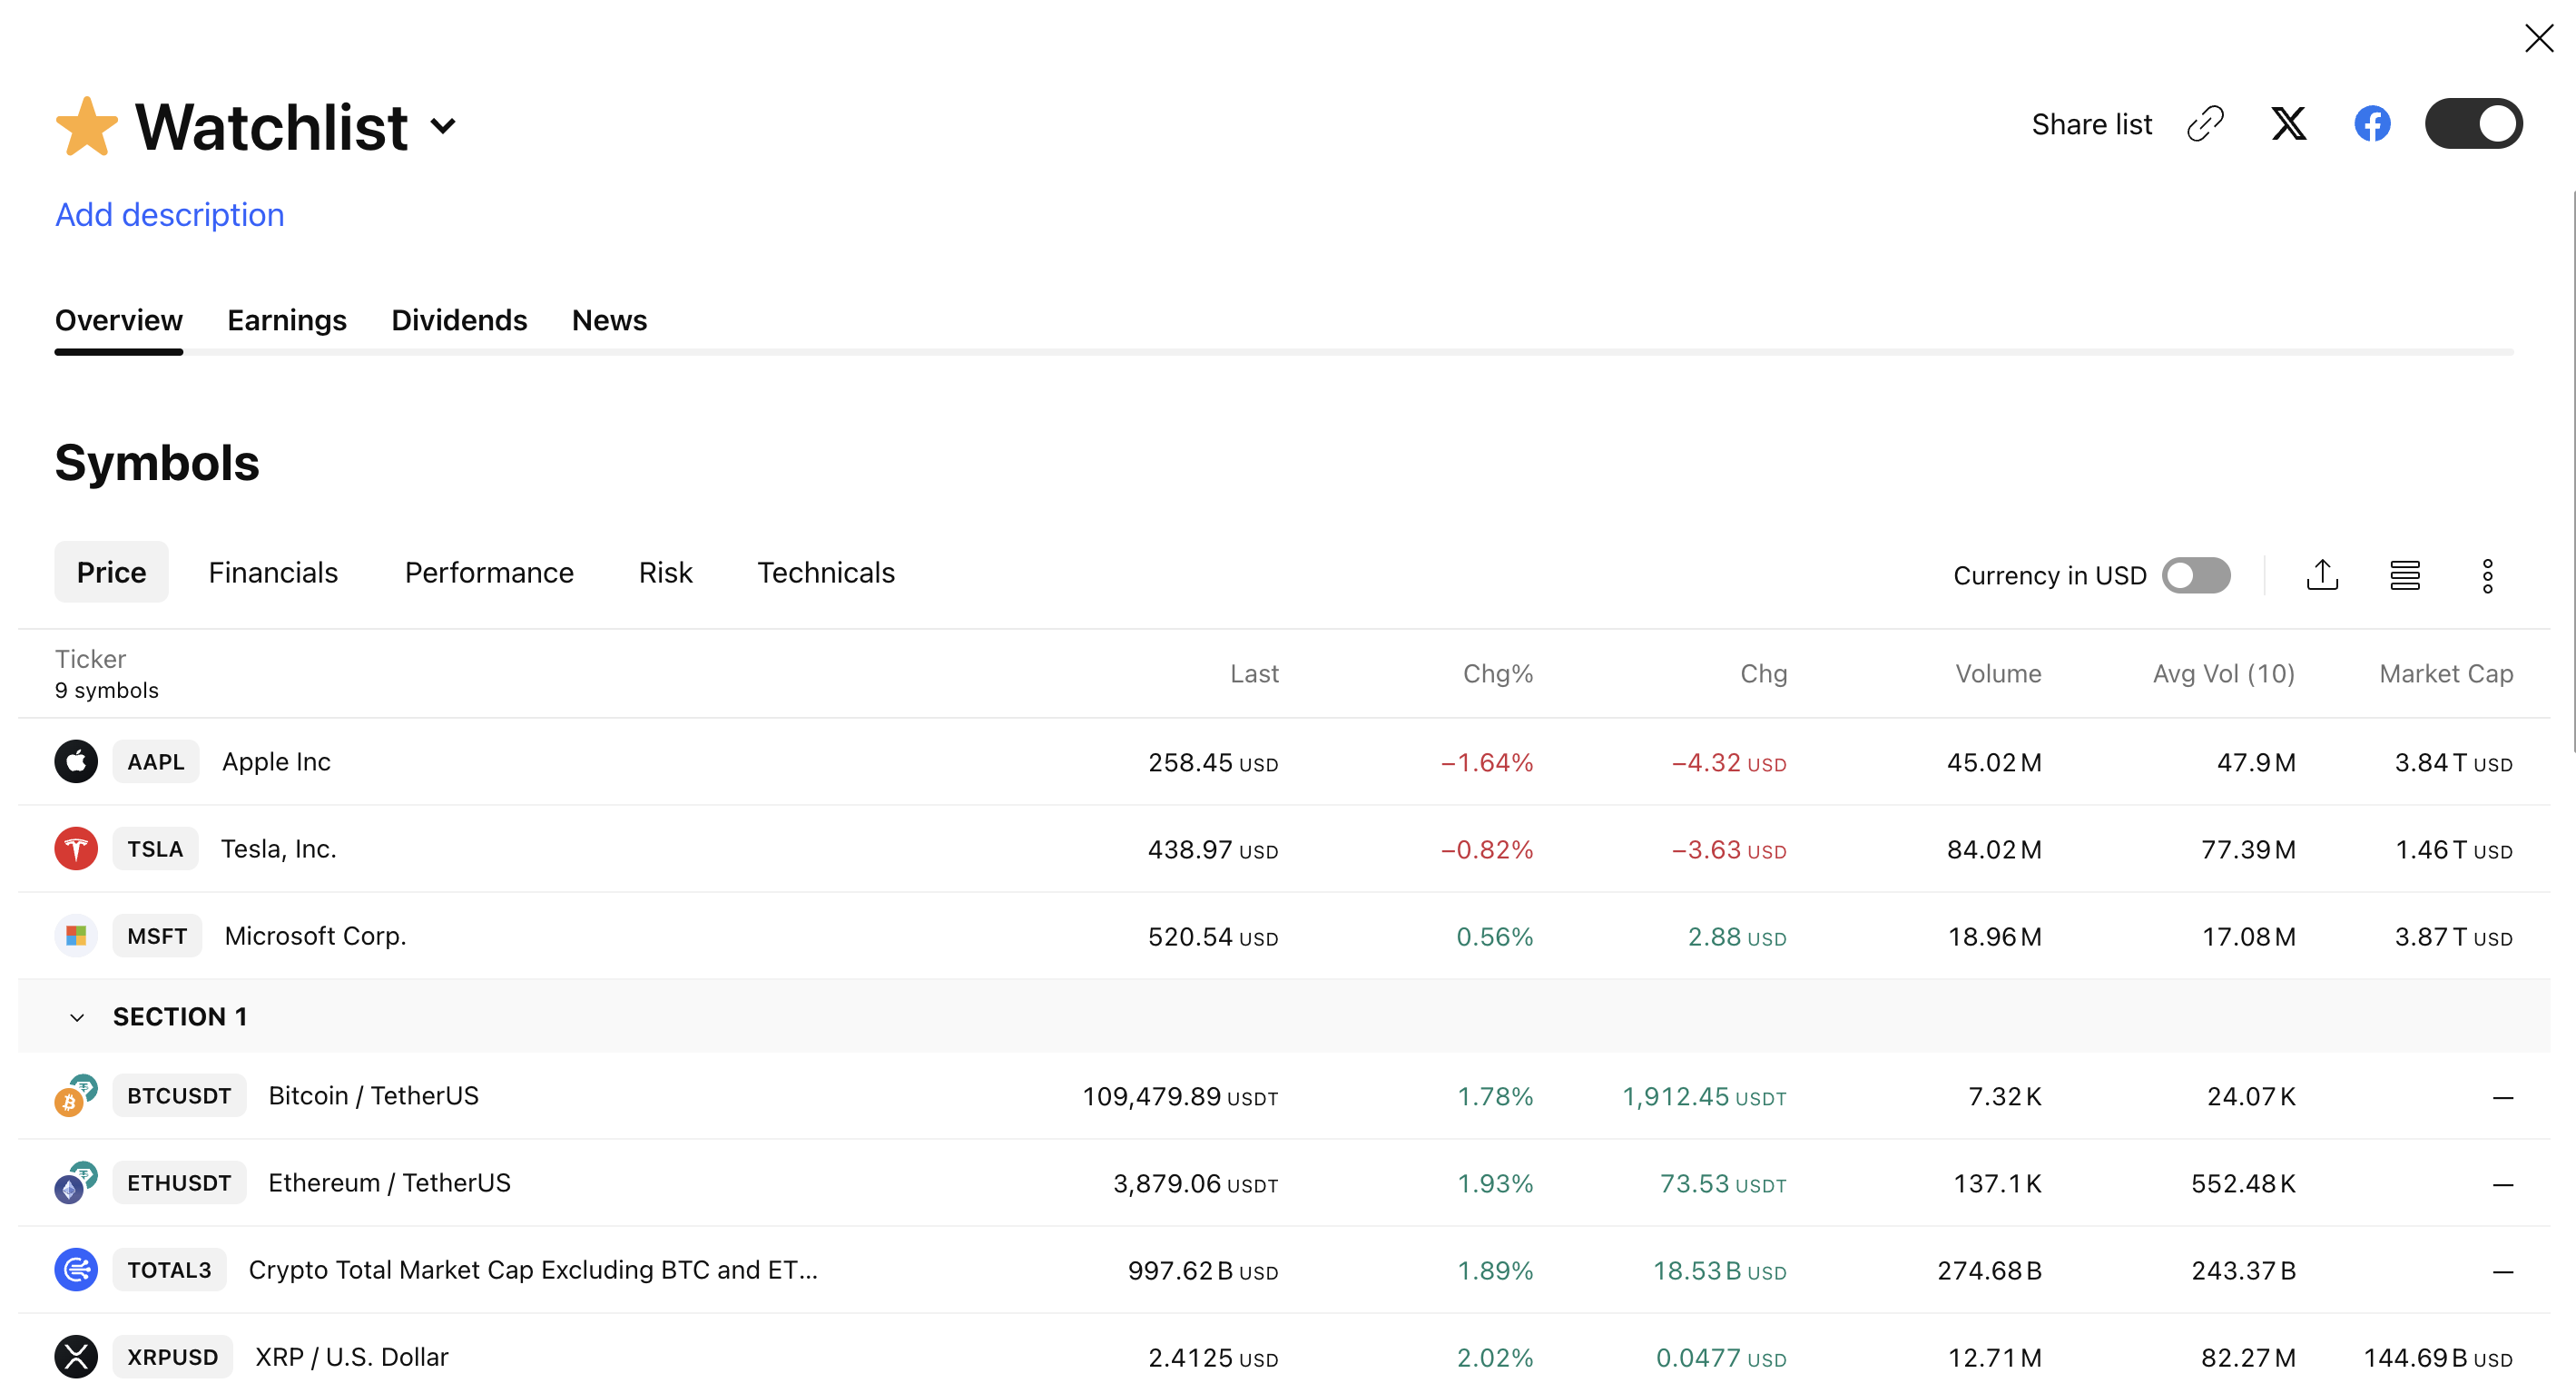Share the list on X
Viewport: 2576px width, 1383px height.
[2288, 124]
